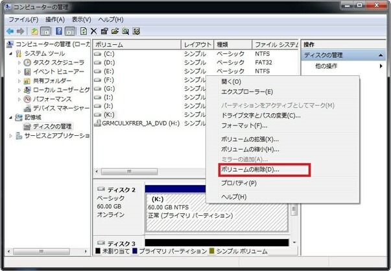Choose エクスプローラー(E) in context menu
Image resolution: width=391 pixels, height=271 pixels.
tap(247, 92)
